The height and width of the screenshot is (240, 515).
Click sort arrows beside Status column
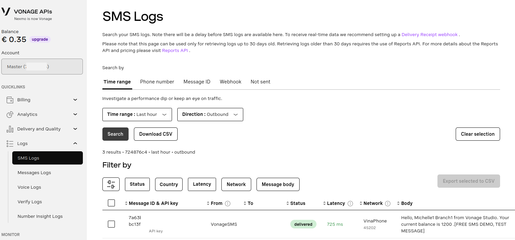[288, 203]
